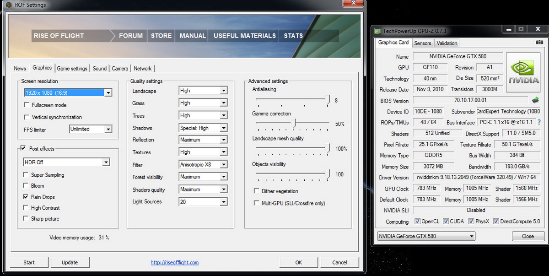Click the Objects visibility slider handle
Image resolution: width=549 pixels, height=276 pixels.
pyautogui.click(x=328, y=174)
